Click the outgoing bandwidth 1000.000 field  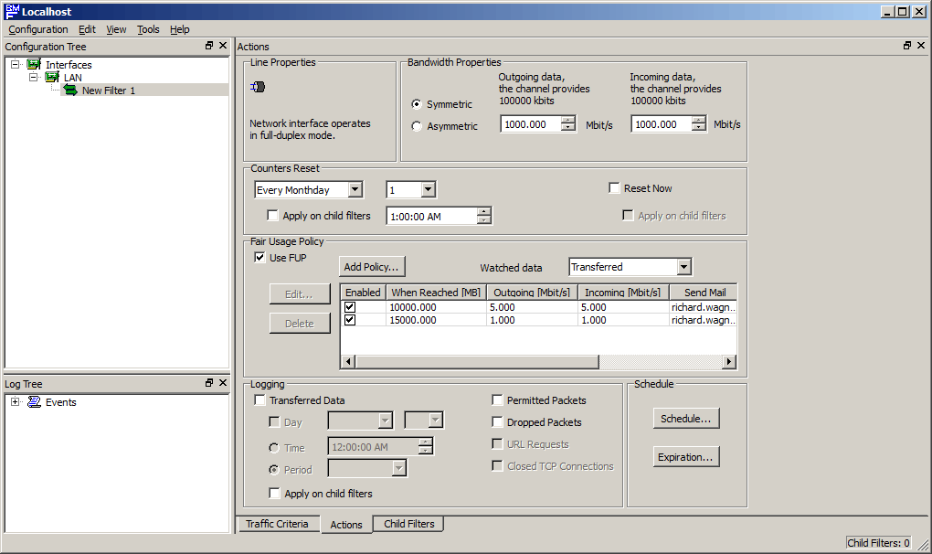pyautogui.click(x=530, y=124)
